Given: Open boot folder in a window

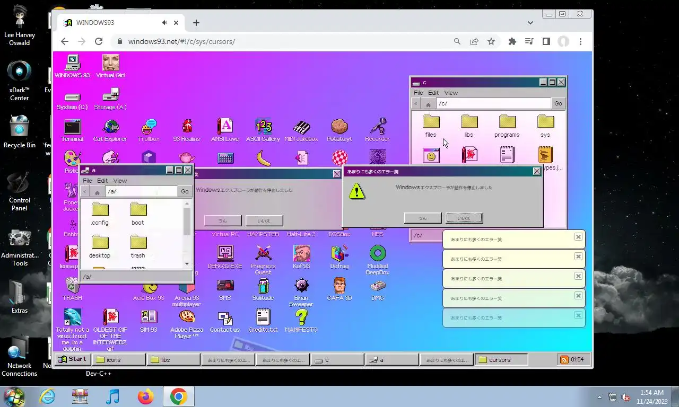Looking at the screenshot, I should 138,214.
